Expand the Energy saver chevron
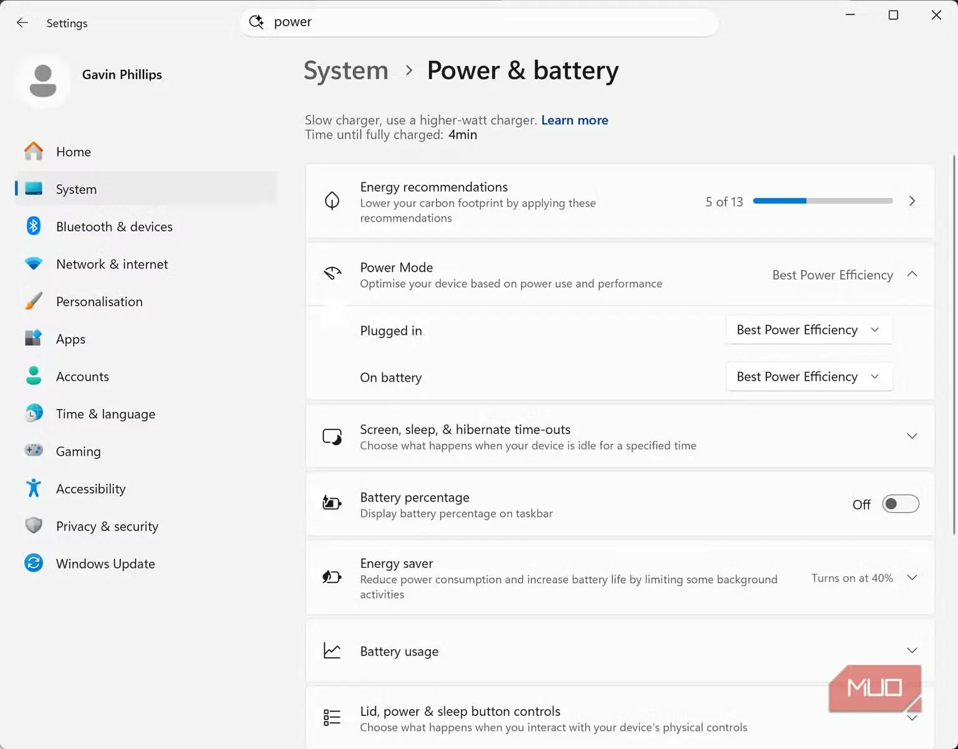This screenshot has width=958, height=749. tap(912, 577)
